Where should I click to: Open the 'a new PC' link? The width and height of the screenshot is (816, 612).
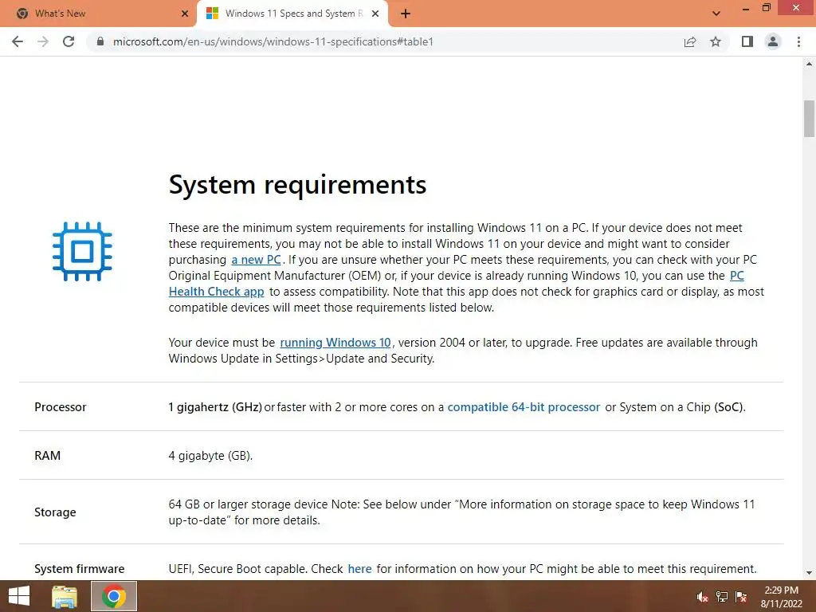256,260
